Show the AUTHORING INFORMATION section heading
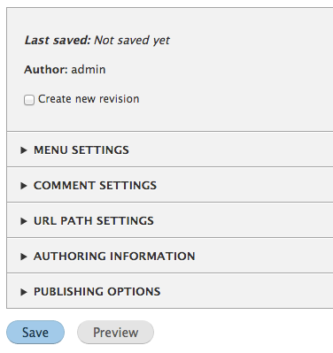 click(x=114, y=257)
